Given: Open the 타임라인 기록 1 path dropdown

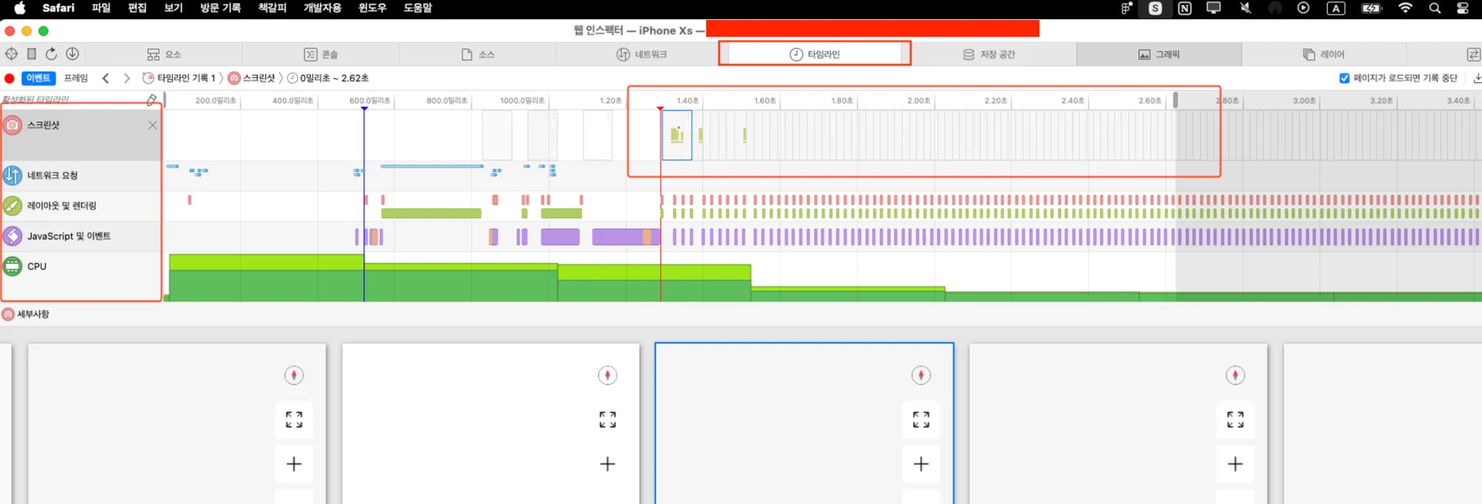Looking at the screenshot, I should [180, 78].
